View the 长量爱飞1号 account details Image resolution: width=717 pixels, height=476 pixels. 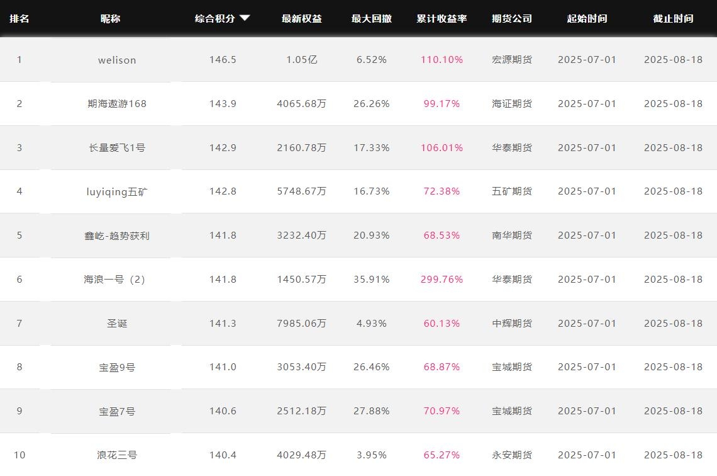click(117, 148)
